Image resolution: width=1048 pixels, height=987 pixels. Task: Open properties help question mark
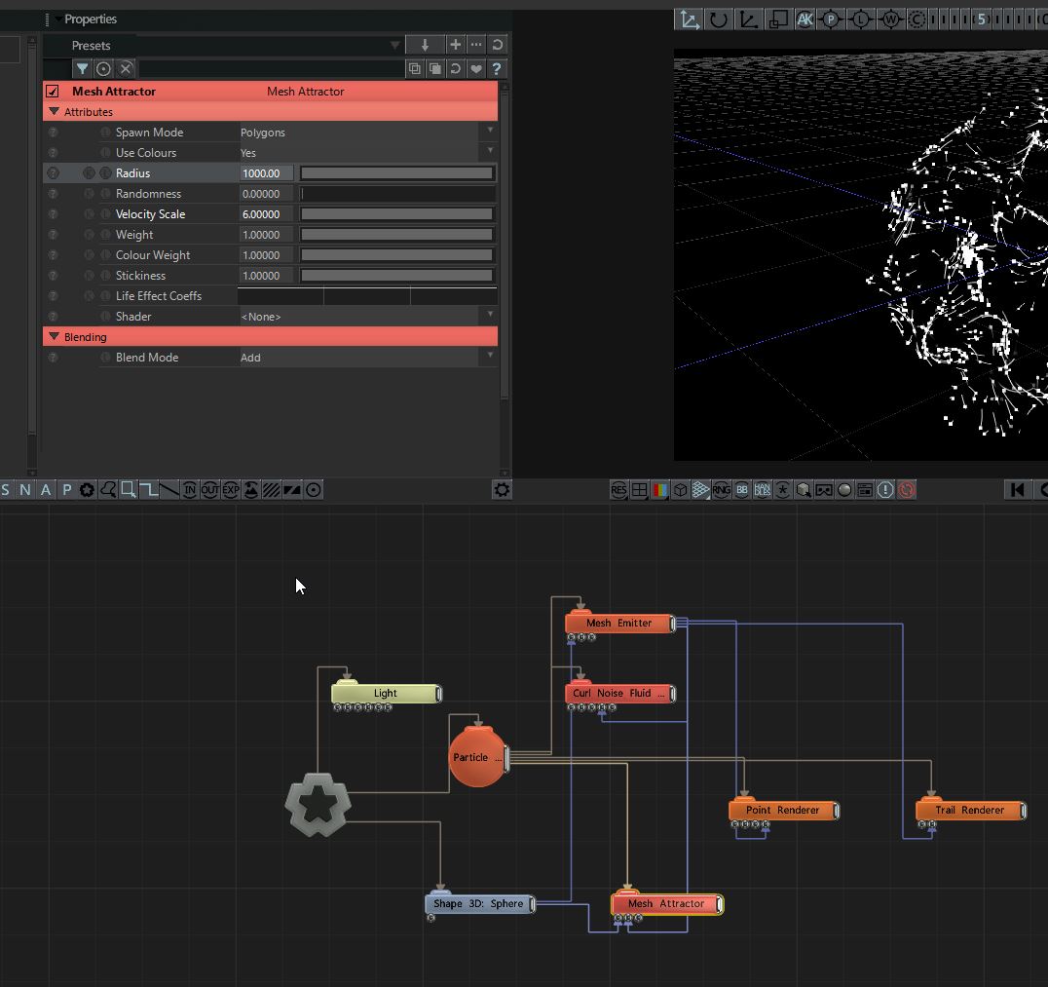496,69
